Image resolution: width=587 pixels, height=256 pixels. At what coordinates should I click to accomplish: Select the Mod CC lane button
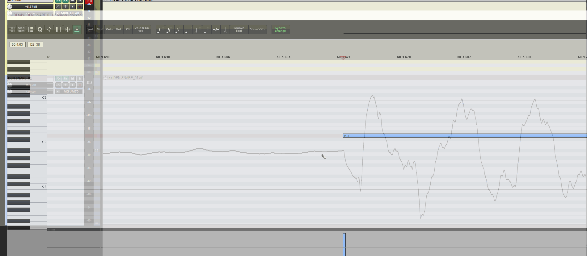(x=100, y=30)
